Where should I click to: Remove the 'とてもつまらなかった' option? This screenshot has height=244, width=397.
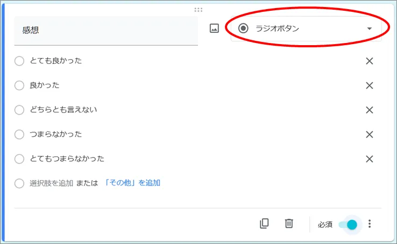370,159
